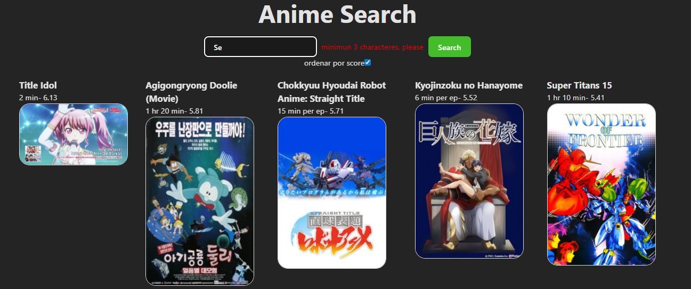This screenshot has height=289, width=691.
Task: Click 'Chokkyuu Hyoudai Robot Anime: Straight Title' heading
Action: coord(332,92)
